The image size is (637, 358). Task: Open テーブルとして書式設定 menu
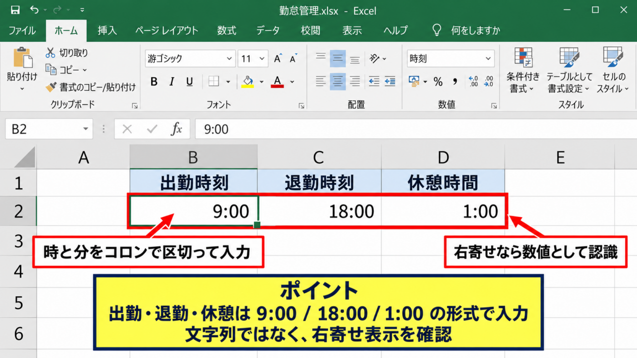(x=569, y=71)
